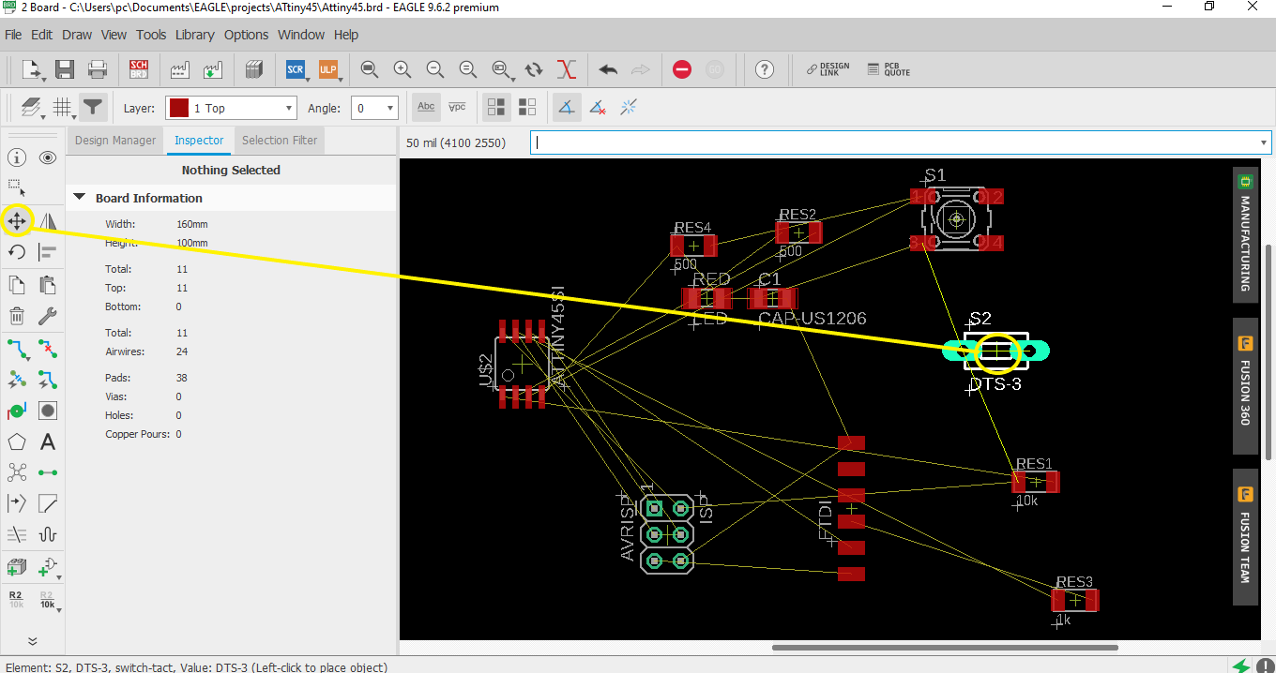
Task: Select the Move tool in left toolbar
Action: tap(17, 221)
